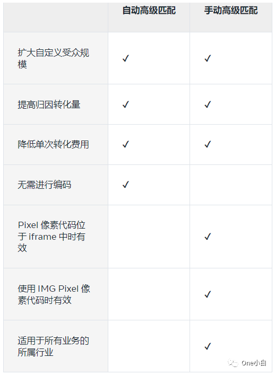Click the manual checkmark for IMG Pixel row

coord(208,294)
